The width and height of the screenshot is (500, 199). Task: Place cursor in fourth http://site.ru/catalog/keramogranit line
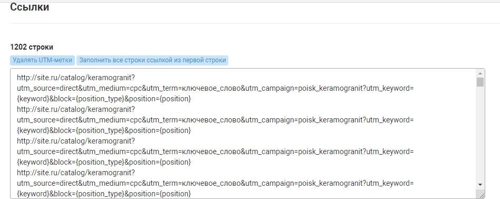(x=76, y=173)
